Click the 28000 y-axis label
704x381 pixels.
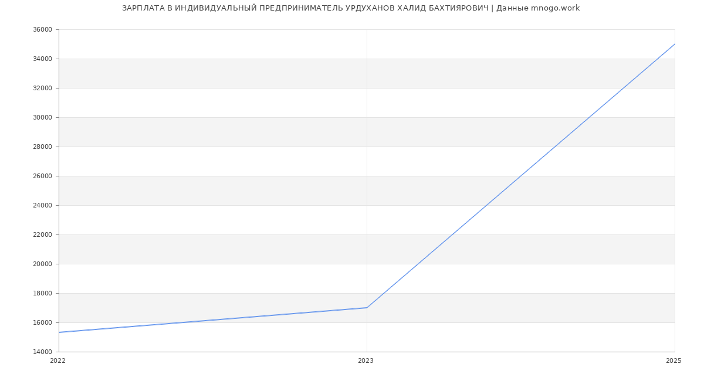pos(42,147)
